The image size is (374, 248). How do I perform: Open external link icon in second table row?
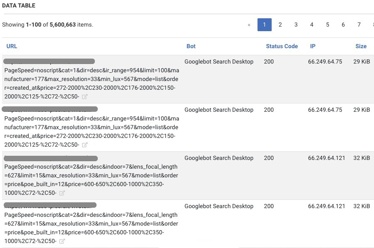pos(84,145)
